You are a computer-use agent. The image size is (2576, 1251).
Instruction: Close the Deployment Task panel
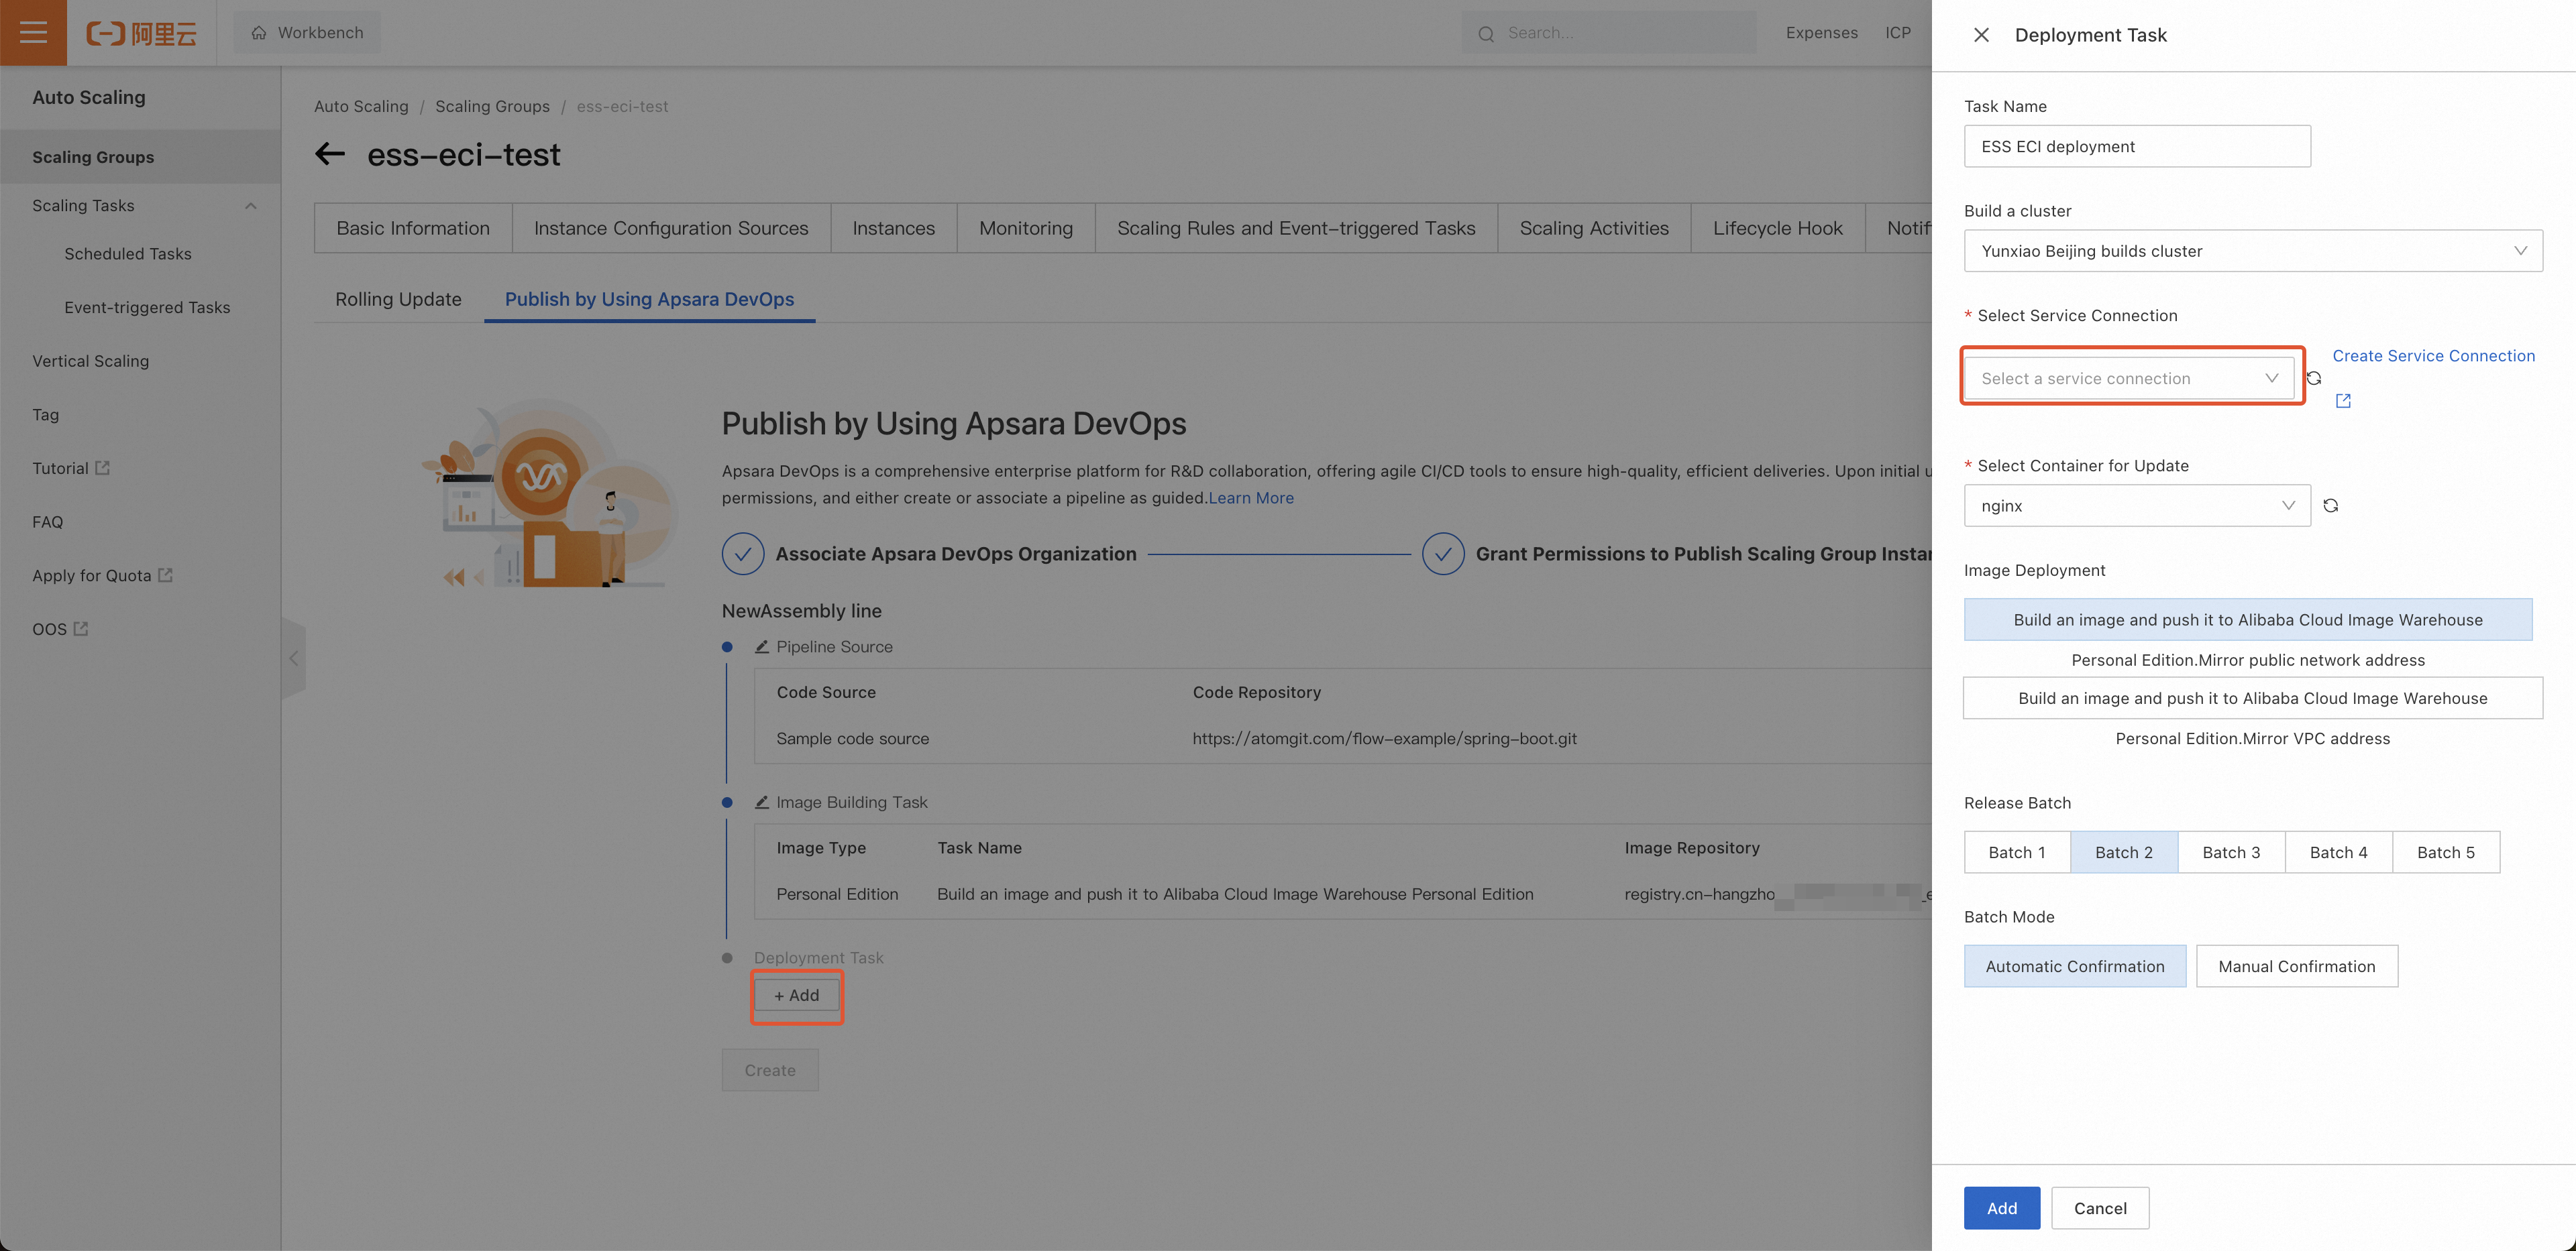(x=1980, y=35)
